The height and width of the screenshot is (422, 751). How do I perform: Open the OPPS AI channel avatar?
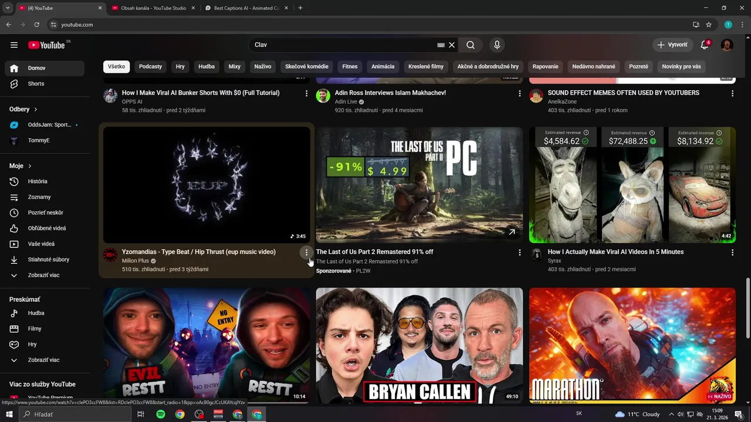click(110, 96)
